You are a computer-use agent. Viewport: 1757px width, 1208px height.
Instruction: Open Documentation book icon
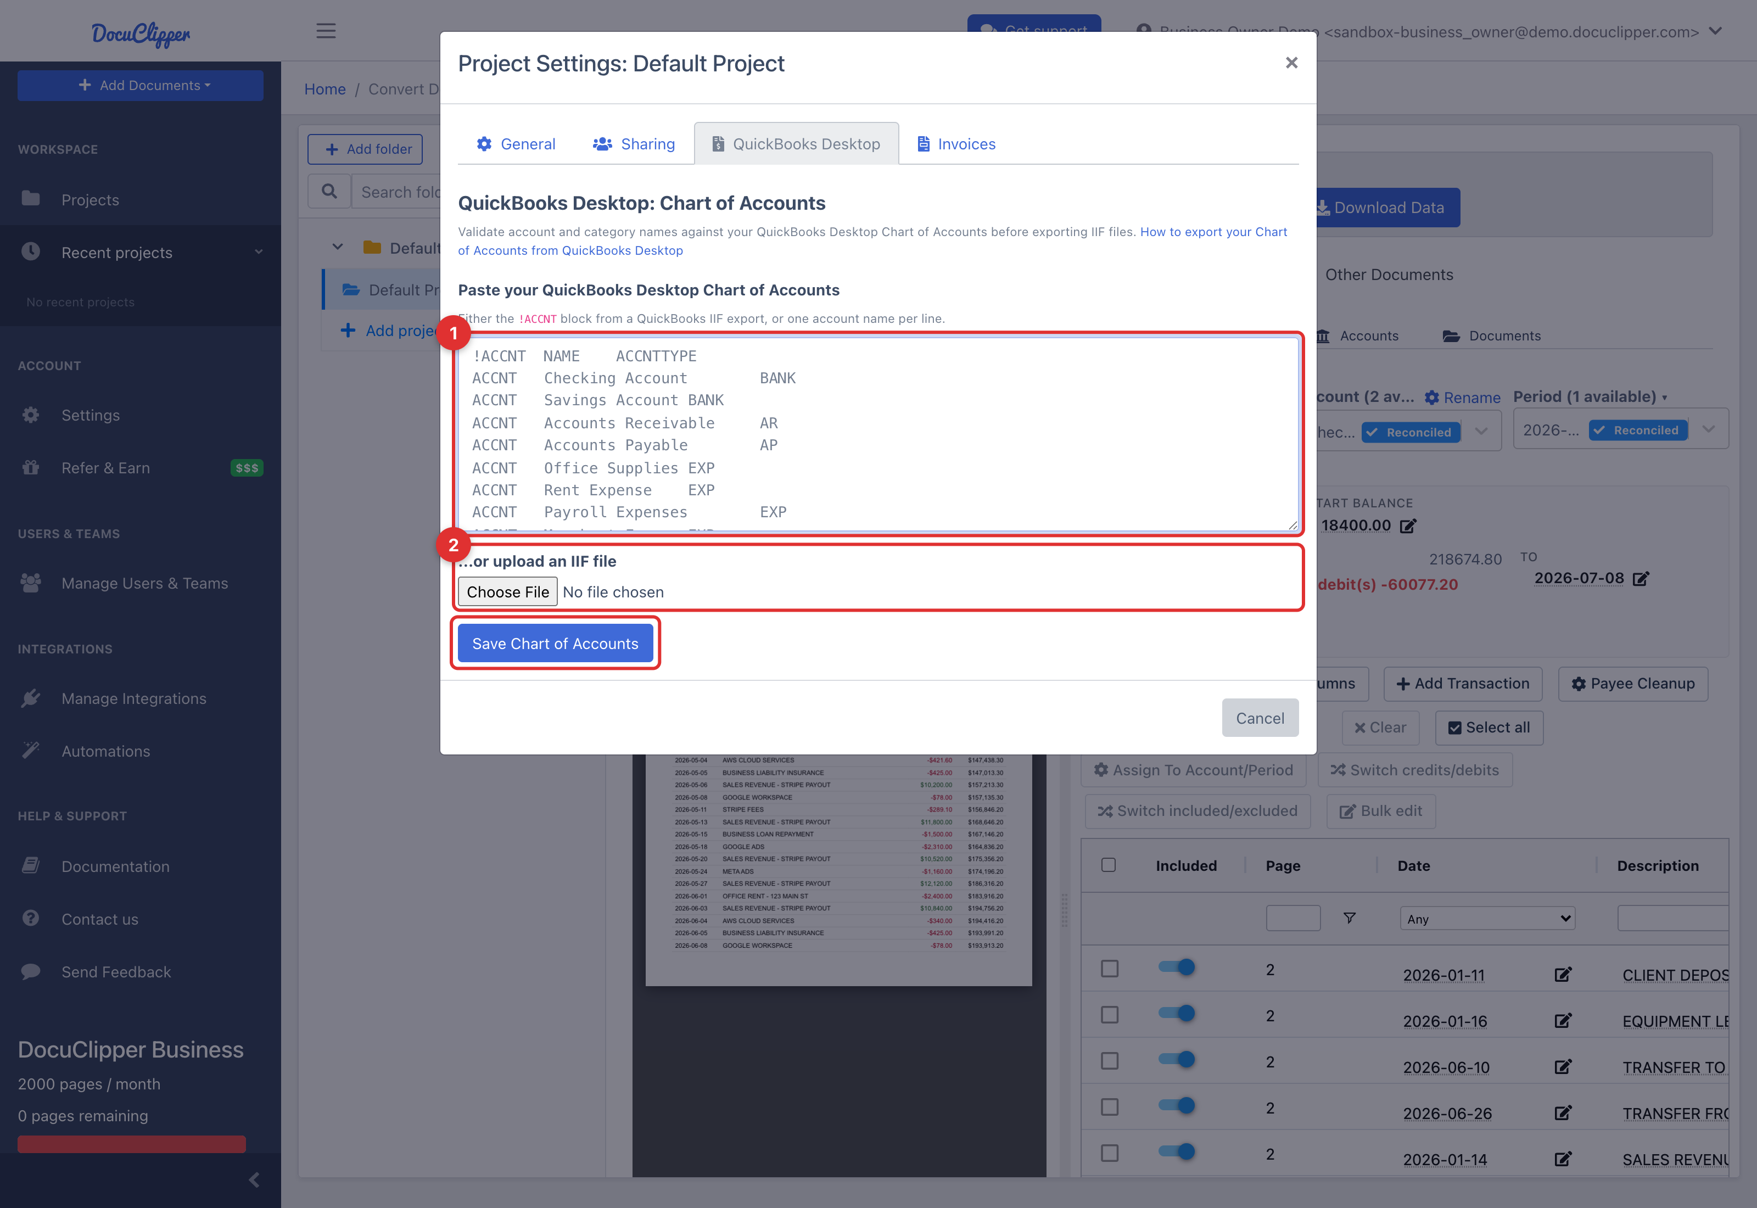tap(31, 865)
